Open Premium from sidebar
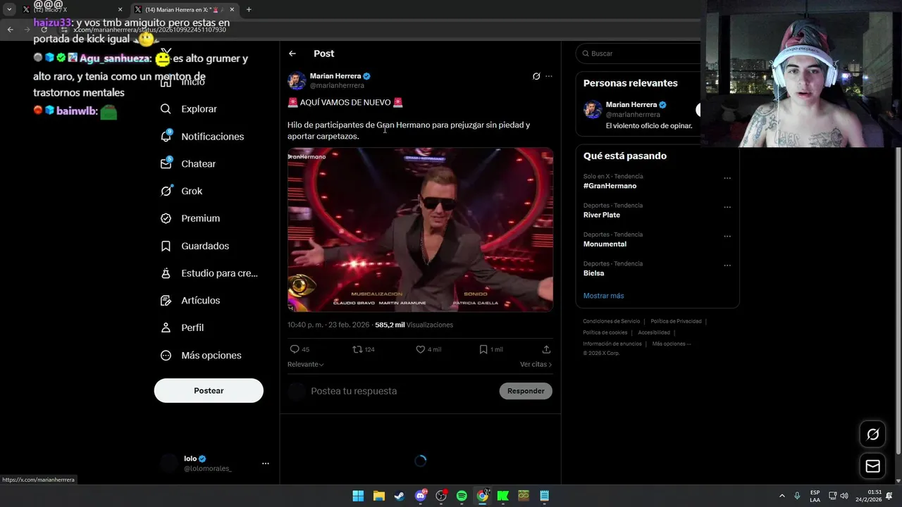The image size is (902, 507). click(x=190, y=218)
